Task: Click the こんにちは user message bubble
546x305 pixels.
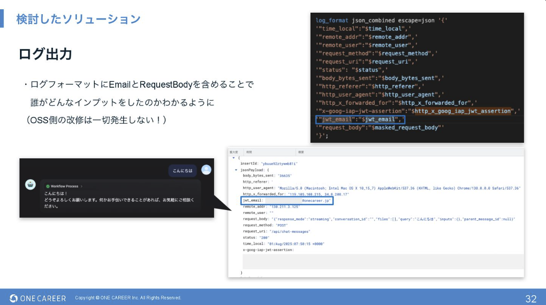Action: (183, 171)
